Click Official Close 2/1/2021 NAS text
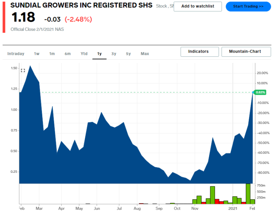Viewport: 273px width, 218px height. tap(37, 29)
